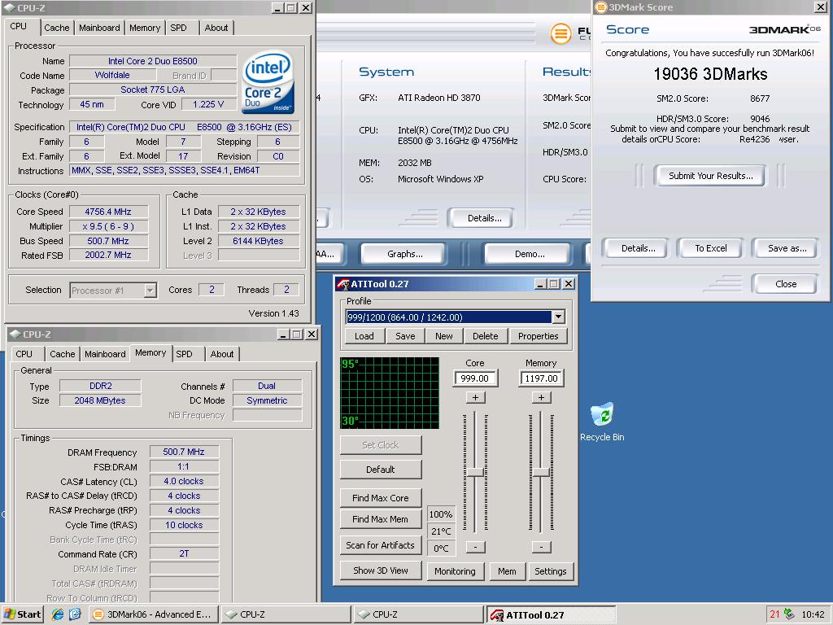Open Graphs in 3DMark06 window

coord(405,254)
